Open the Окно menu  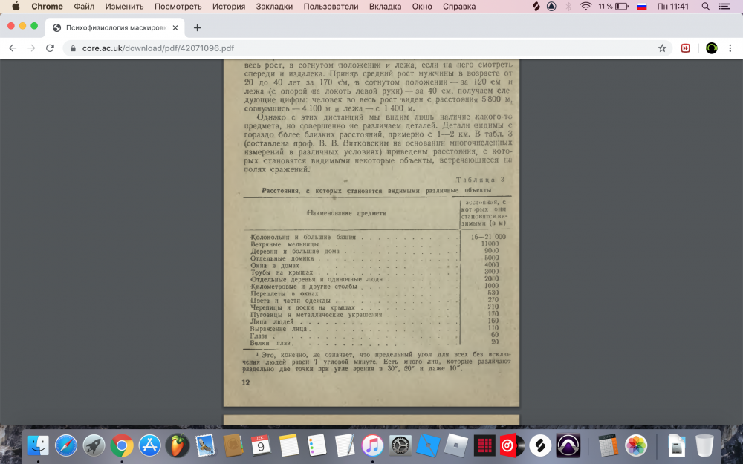[x=422, y=7]
